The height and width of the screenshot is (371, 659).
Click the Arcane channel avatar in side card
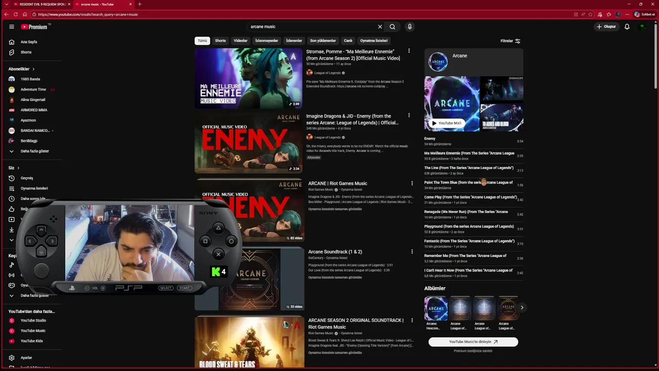[x=438, y=62]
